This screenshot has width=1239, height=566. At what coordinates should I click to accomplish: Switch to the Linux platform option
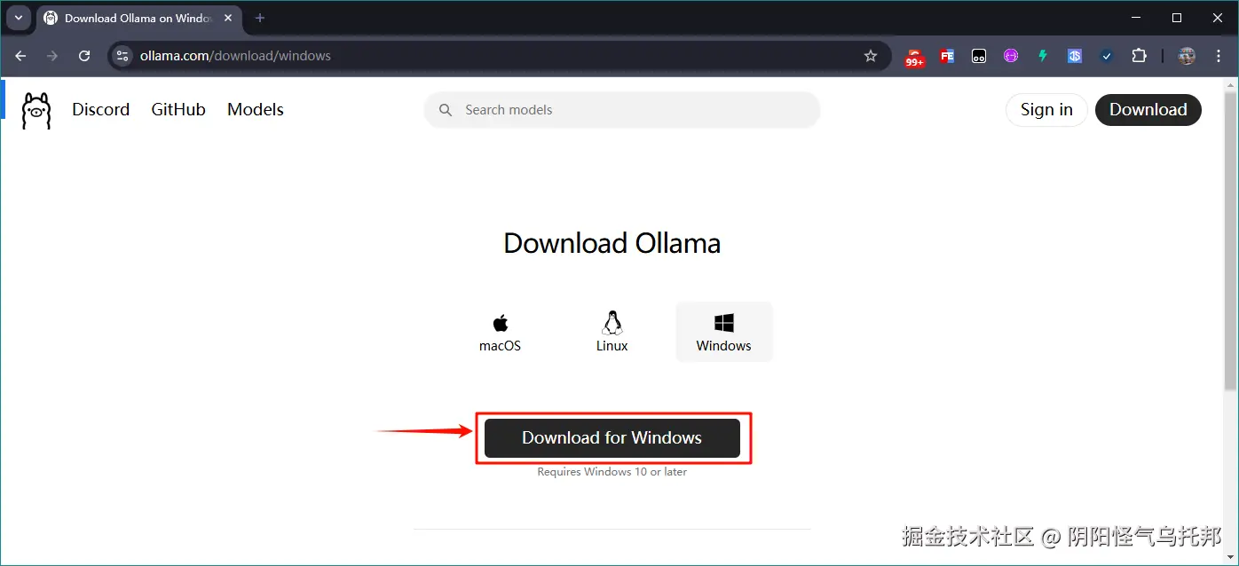(612, 331)
